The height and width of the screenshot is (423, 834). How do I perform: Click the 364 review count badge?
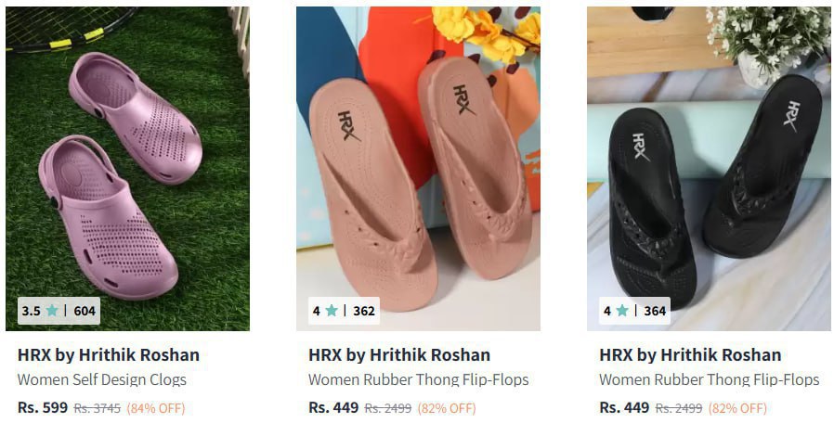[x=634, y=311]
